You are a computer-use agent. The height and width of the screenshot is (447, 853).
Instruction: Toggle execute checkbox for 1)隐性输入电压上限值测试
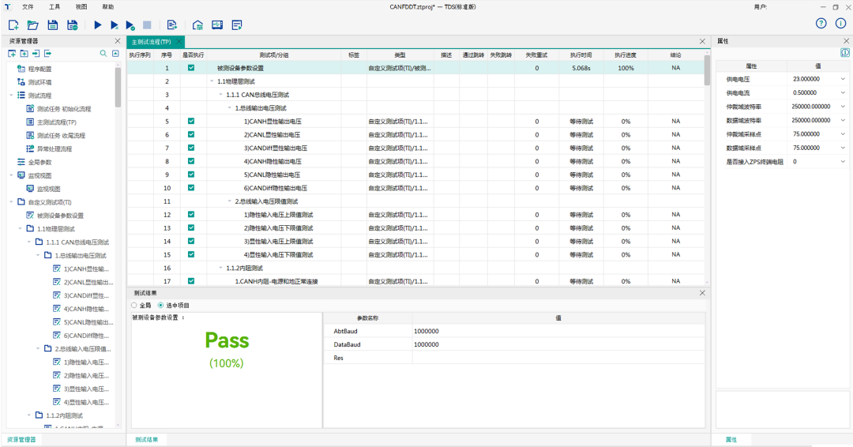(x=191, y=214)
